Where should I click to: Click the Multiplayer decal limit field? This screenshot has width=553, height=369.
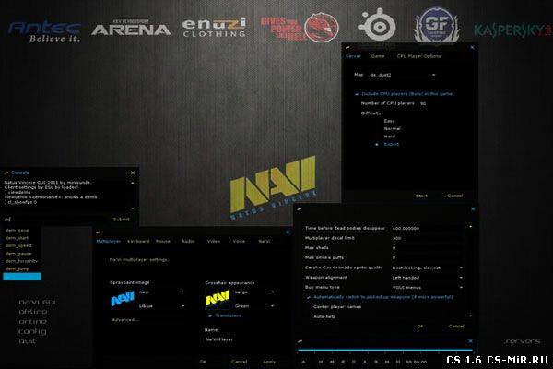click(x=427, y=238)
